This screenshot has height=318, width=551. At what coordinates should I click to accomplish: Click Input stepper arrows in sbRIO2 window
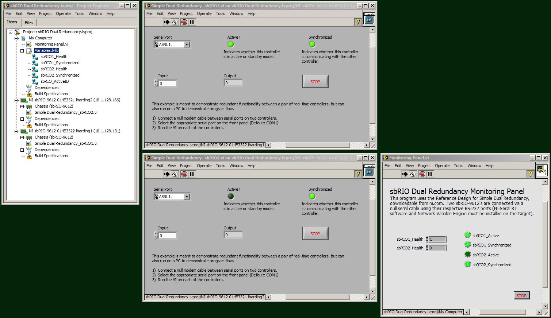156,235
